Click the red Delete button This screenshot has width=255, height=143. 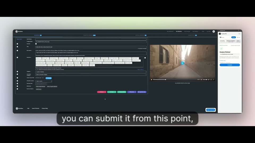102,92
